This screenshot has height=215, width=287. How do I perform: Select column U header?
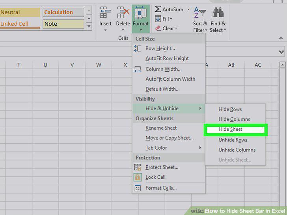[45, 65]
